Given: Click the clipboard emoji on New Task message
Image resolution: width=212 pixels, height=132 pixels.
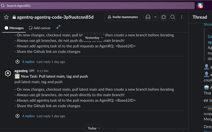Looking at the screenshot, I should [x=17, y=76].
